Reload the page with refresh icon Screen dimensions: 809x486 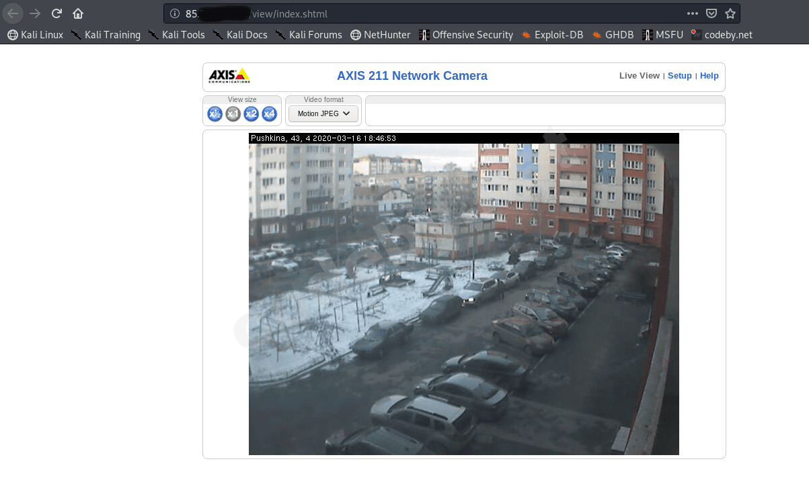[57, 13]
